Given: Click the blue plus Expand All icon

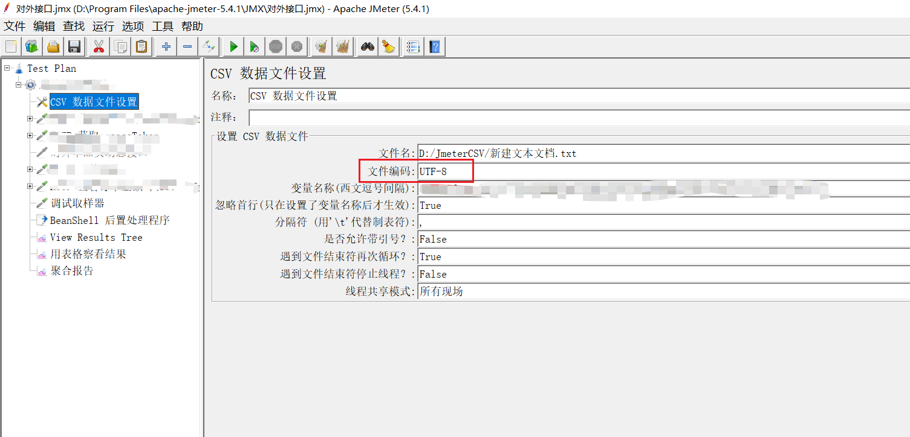Looking at the screenshot, I should (166, 46).
